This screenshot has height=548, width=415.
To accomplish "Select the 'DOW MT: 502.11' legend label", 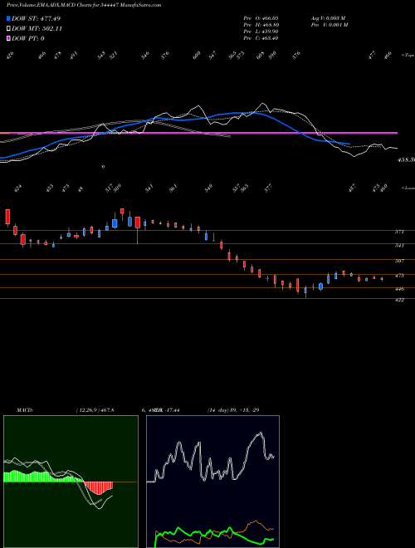I will (x=37, y=29).
